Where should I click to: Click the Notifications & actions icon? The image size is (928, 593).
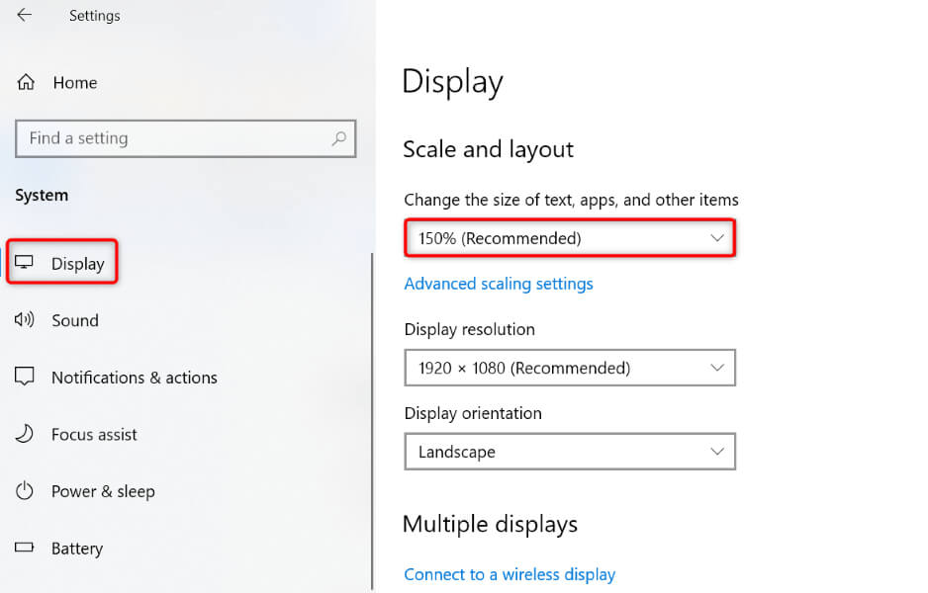(x=24, y=377)
